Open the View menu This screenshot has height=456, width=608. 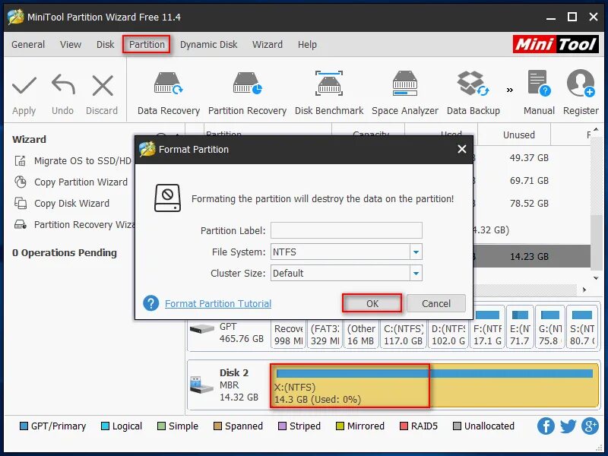coord(71,45)
